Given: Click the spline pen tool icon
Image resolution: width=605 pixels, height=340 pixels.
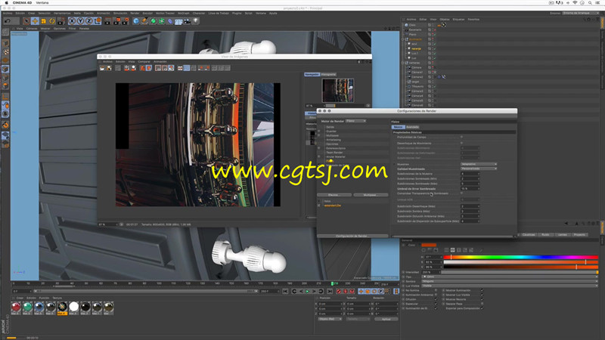Looking at the screenshot, I should tap(144, 21).
